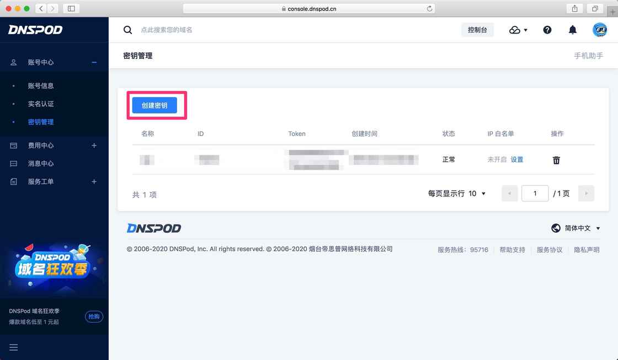
Task: Click the 共 1 项 count text
Action: coord(144,194)
